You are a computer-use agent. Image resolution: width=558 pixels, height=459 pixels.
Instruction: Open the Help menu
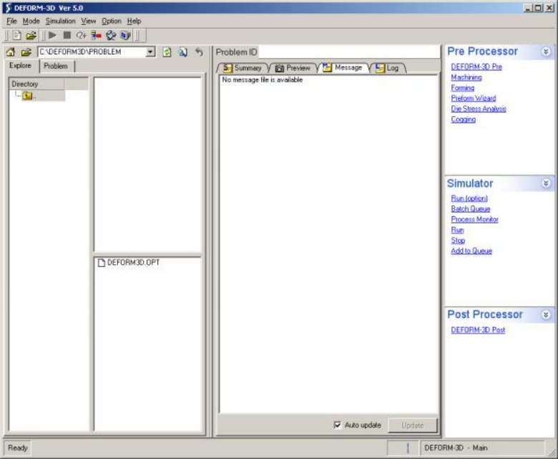click(x=134, y=21)
